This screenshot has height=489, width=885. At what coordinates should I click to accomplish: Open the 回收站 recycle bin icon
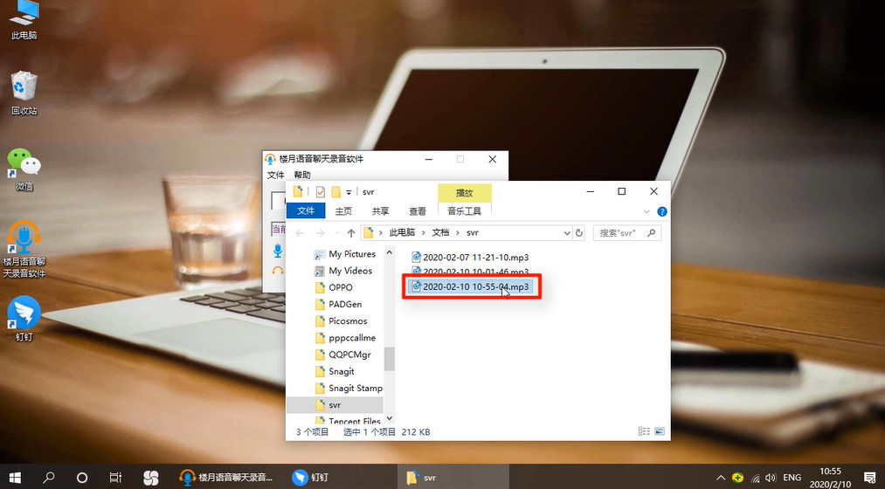(24, 93)
